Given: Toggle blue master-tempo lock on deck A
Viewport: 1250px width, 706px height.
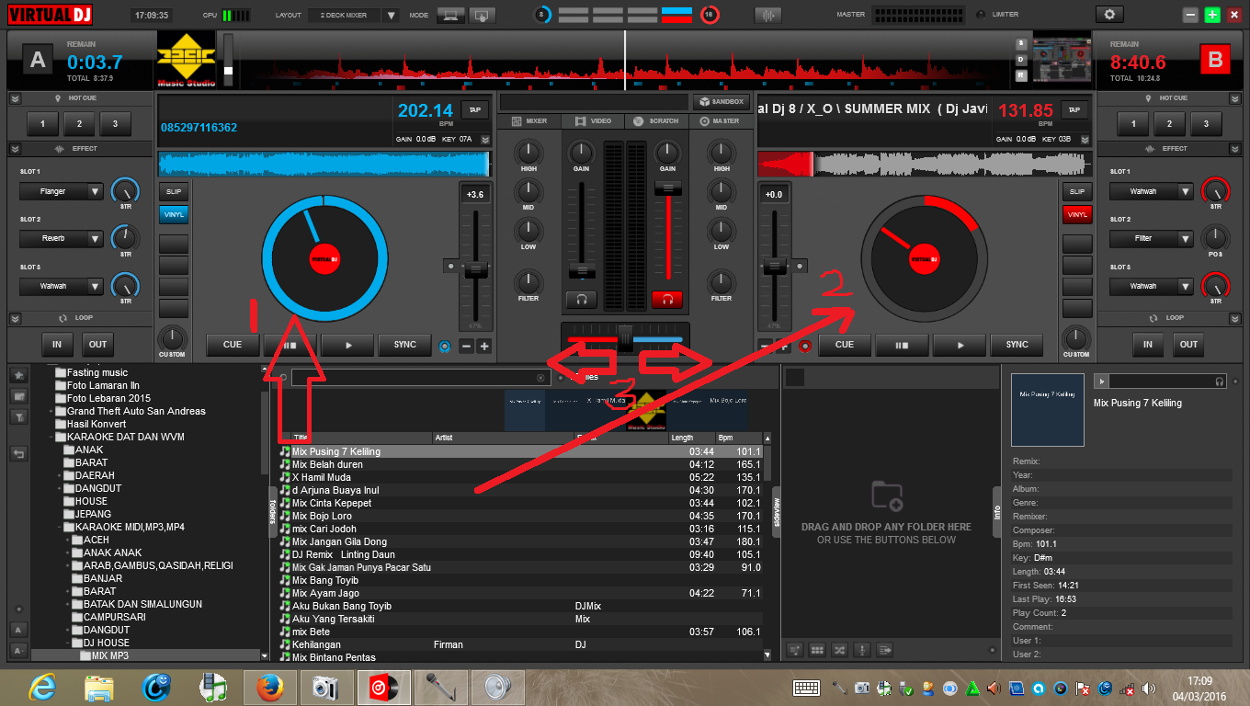Looking at the screenshot, I should pyautogui.click(x=445, y=347).
